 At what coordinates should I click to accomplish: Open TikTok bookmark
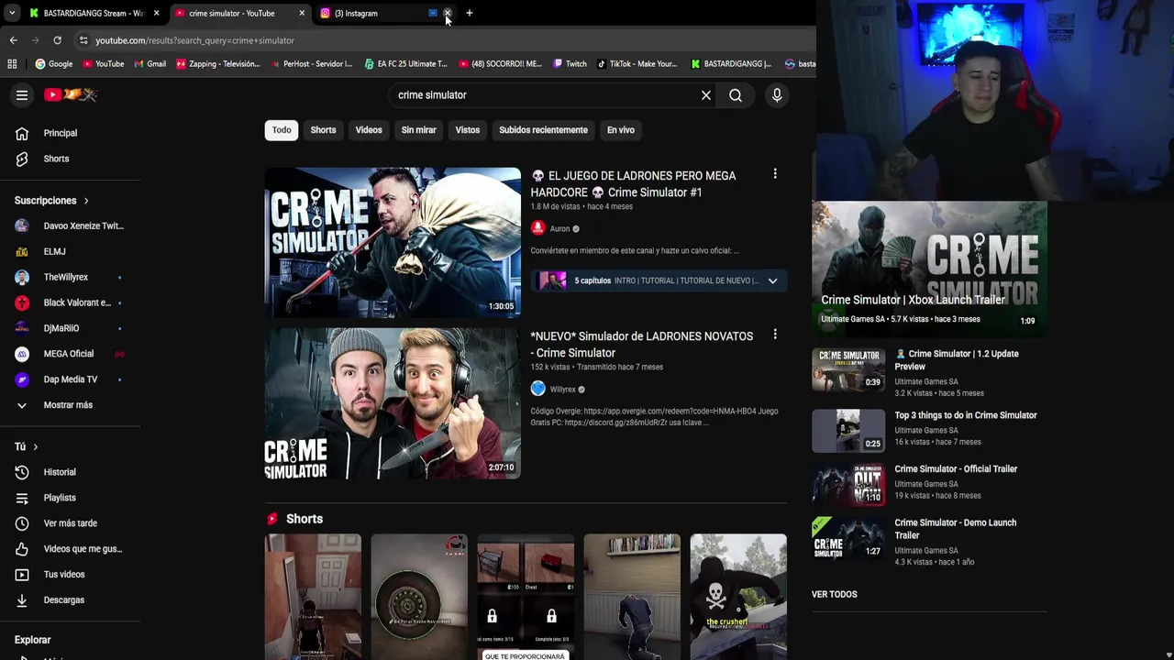(x=637, y=64)
